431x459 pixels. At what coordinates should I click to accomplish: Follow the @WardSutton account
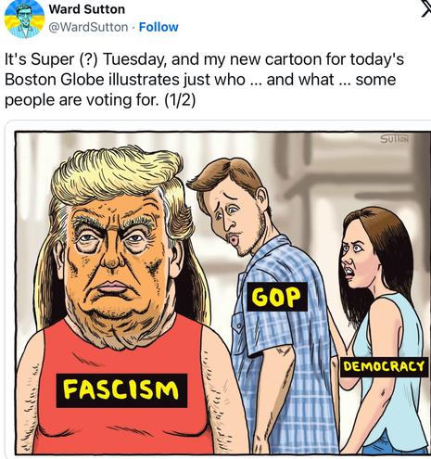point(158,27)
